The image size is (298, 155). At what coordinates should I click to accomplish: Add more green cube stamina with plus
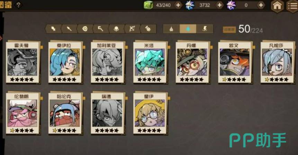click(178, 5)
